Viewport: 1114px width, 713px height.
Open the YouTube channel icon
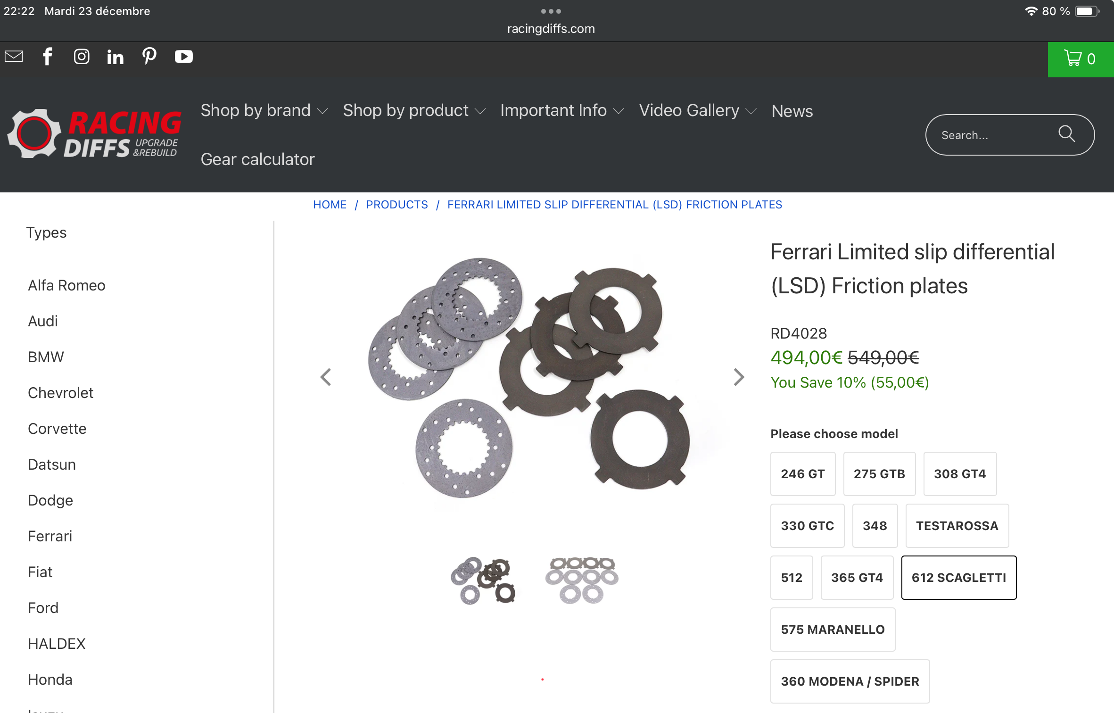click(183, 57)
